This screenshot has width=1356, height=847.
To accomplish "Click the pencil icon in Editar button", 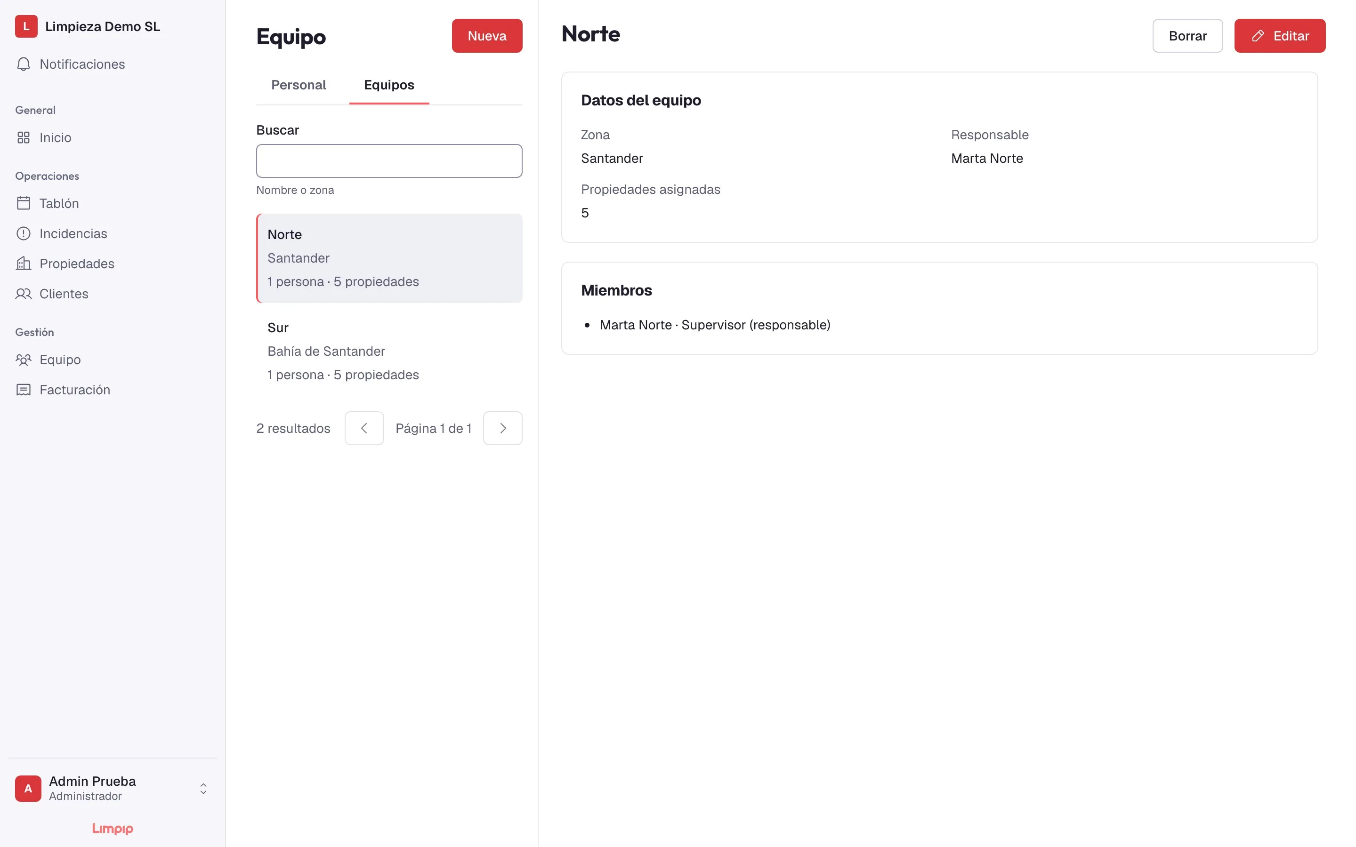I will (1258, 36).
